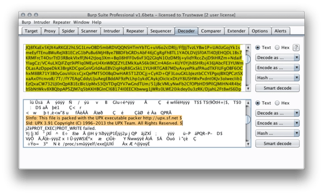This screenshot has height=195, width=323.
Task: Select Hex mode for the upper encoded panel
Action: point(278,48)
